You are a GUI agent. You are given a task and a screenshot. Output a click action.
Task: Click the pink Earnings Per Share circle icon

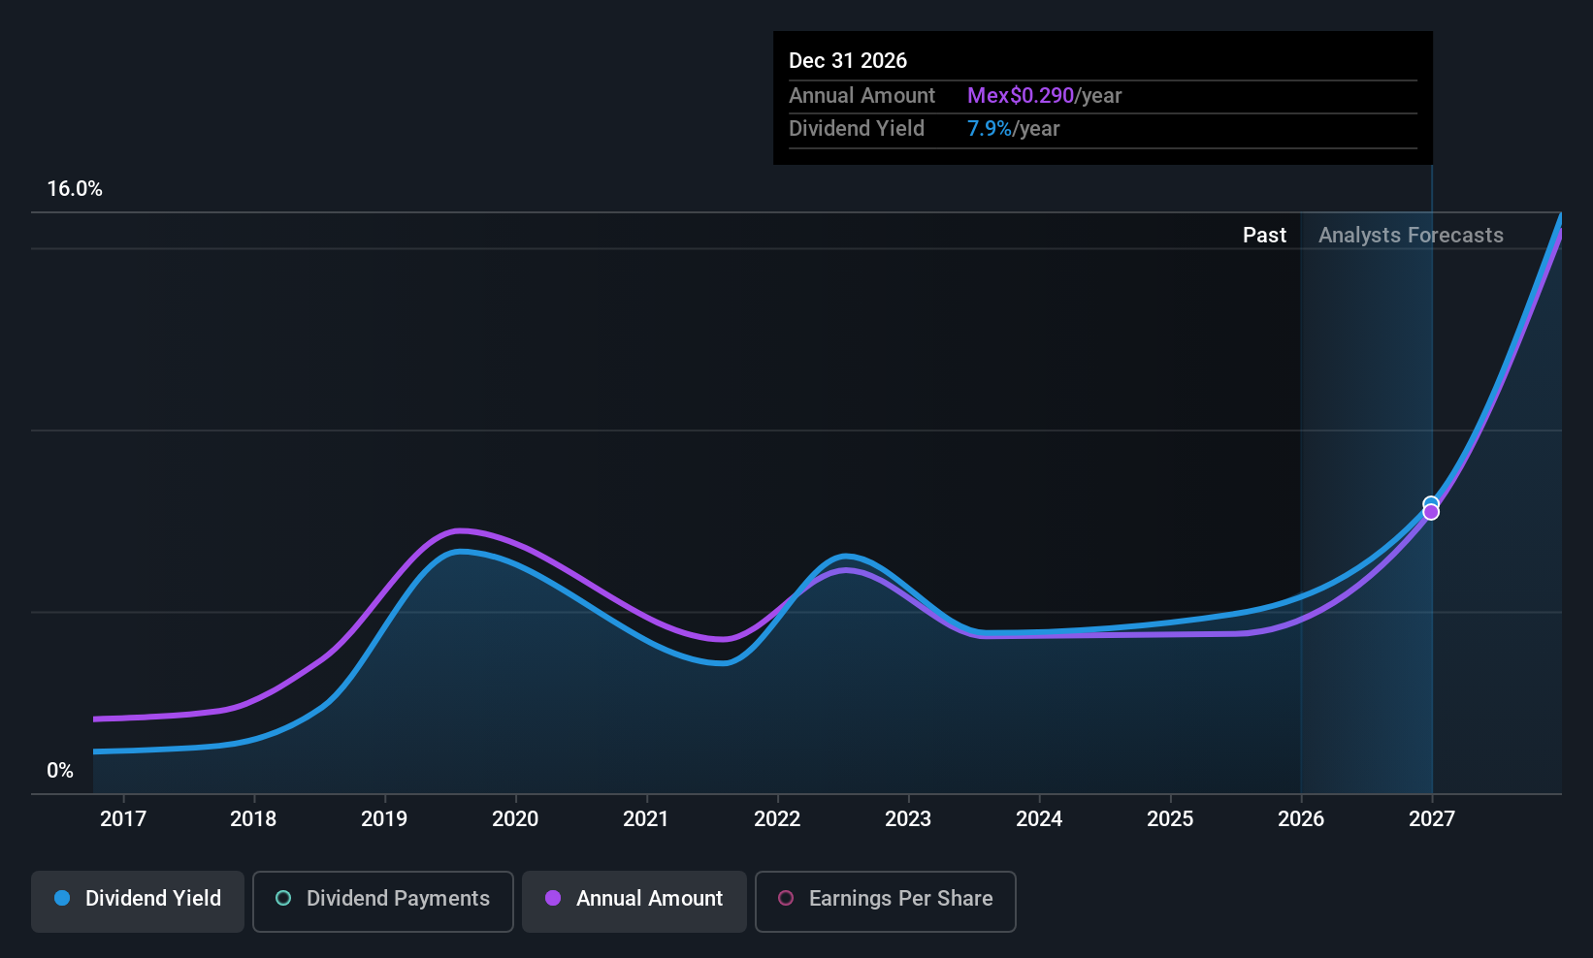click(x=786, y=899)
